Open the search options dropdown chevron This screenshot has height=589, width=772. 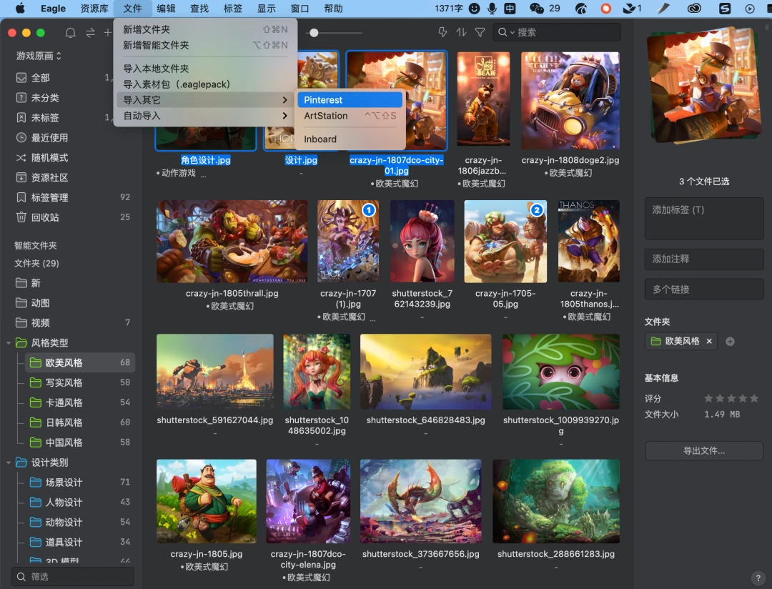tap(513, 32)
